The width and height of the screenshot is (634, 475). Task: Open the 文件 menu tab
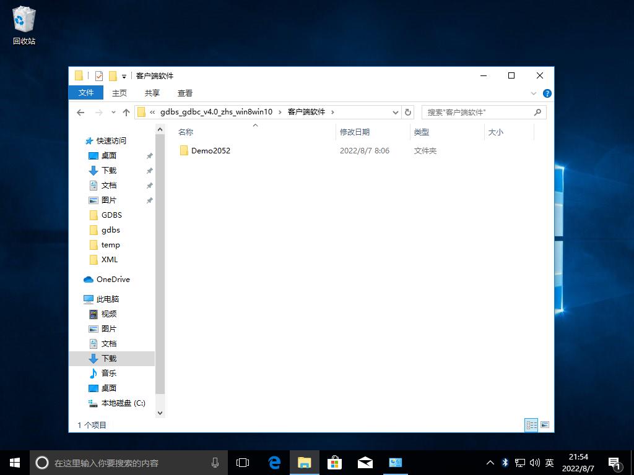[86, 93]
